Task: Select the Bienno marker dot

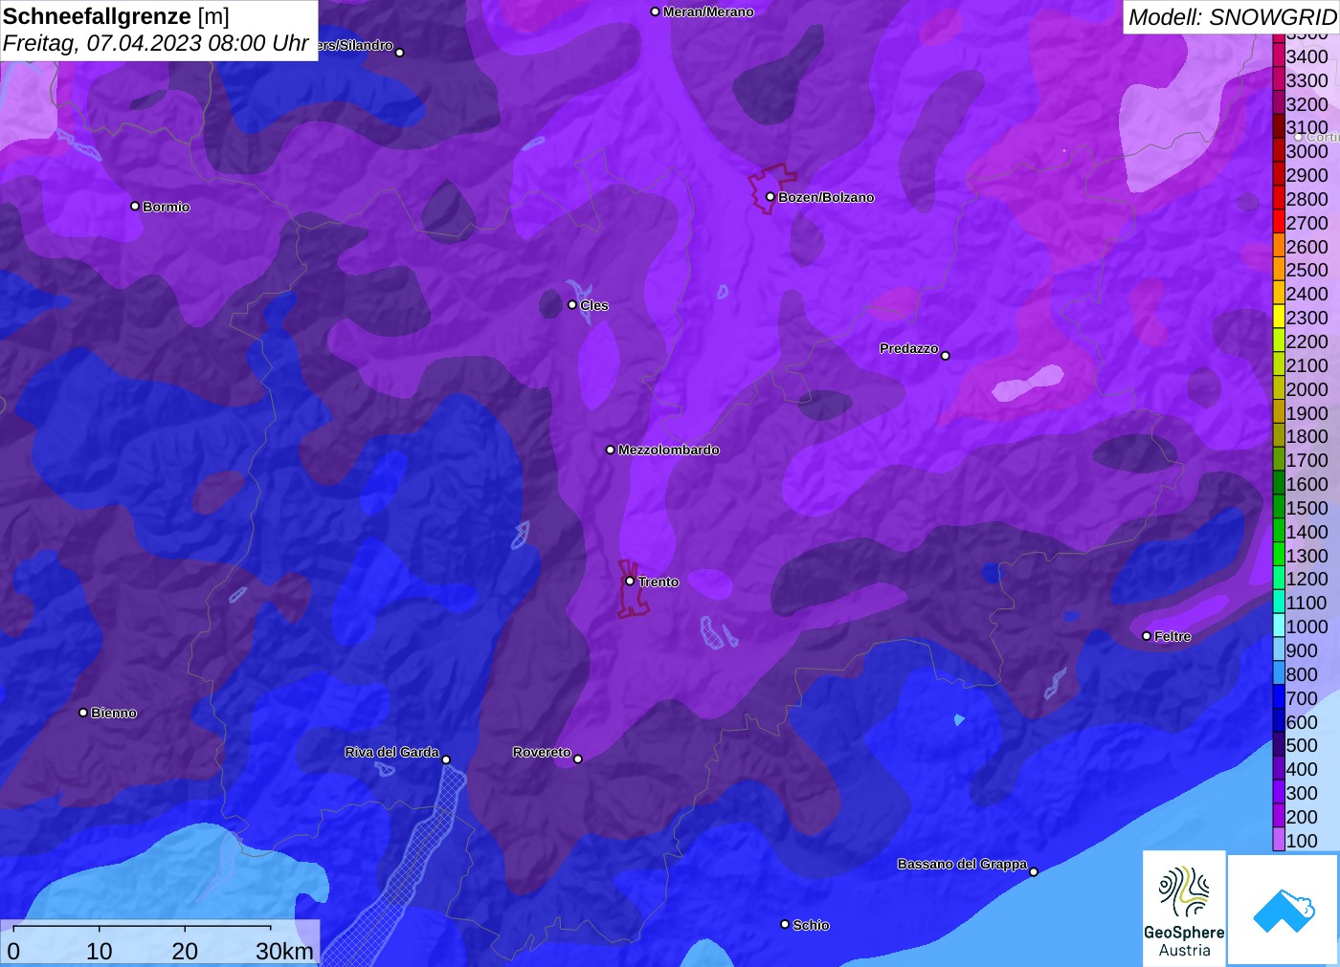Action: coord(83,713)
